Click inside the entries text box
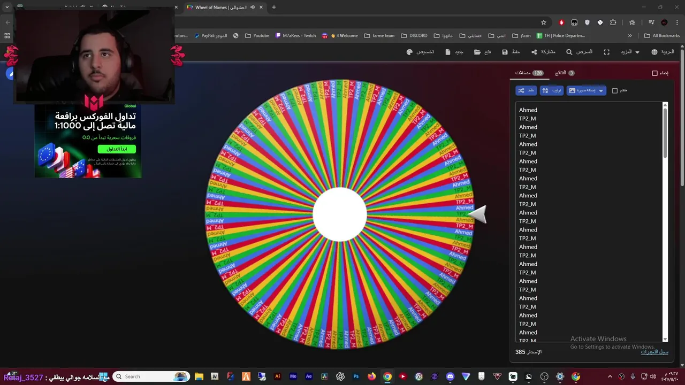This screenshot has width=685, height=385. pyautogui.click(x=589, y=222)
